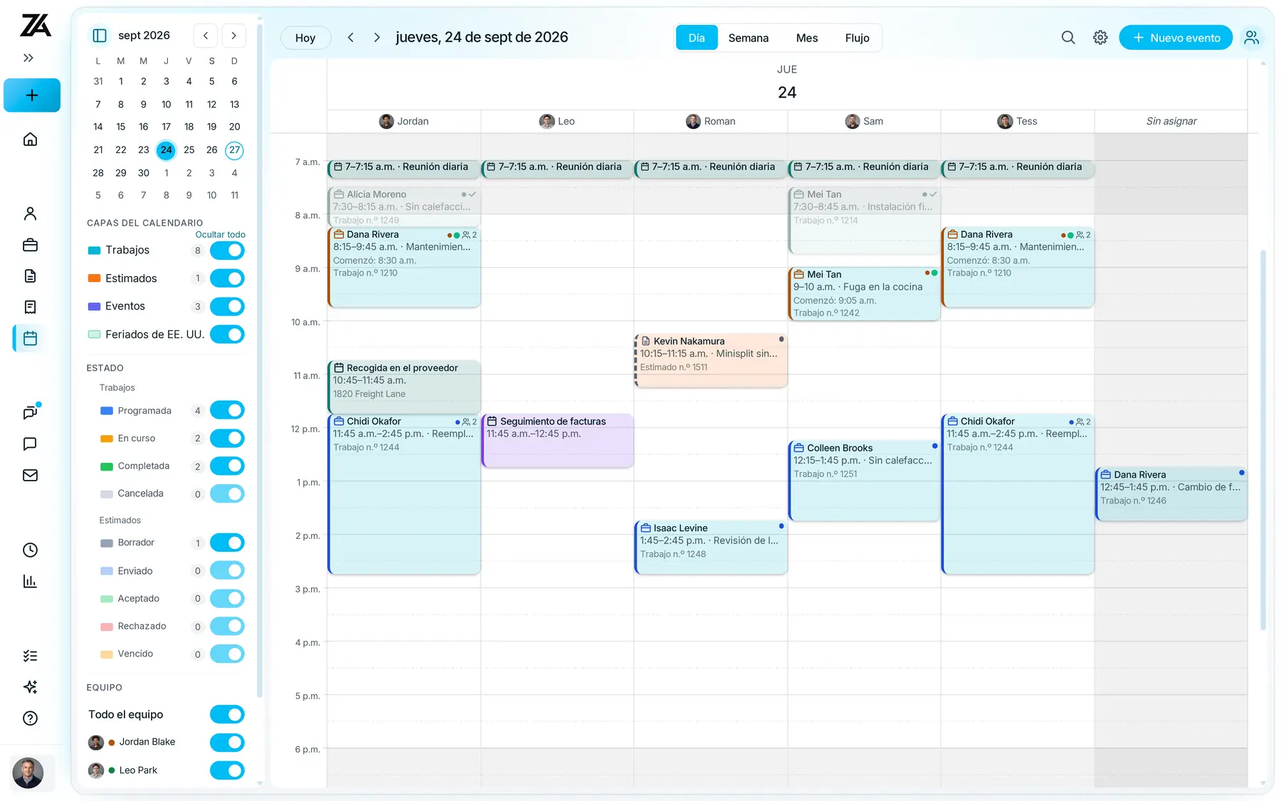Select day 27 in mini calendar
This screenshot has width=1281, height=801.
[x=234, y=150]
